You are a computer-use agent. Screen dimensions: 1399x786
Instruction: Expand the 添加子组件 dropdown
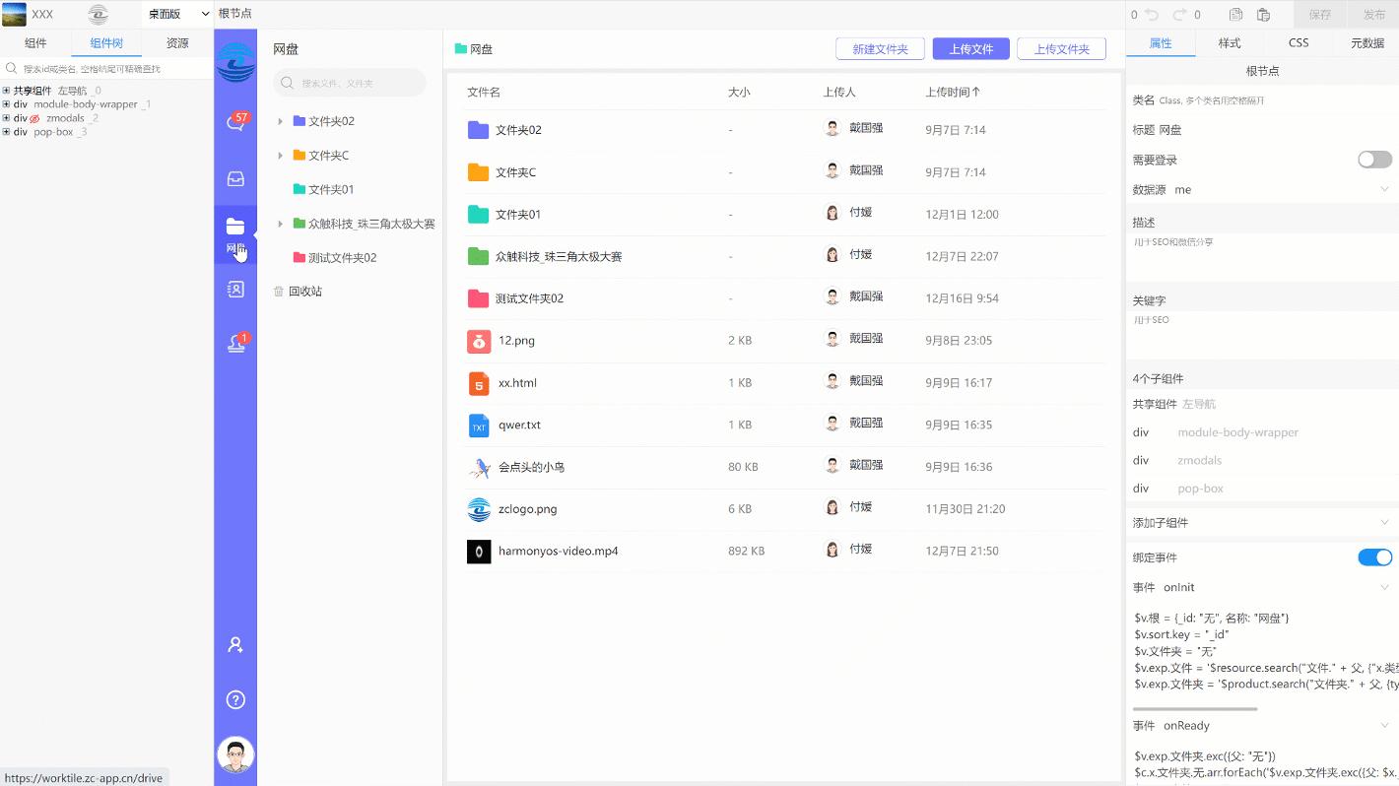tap(1384, 523)
